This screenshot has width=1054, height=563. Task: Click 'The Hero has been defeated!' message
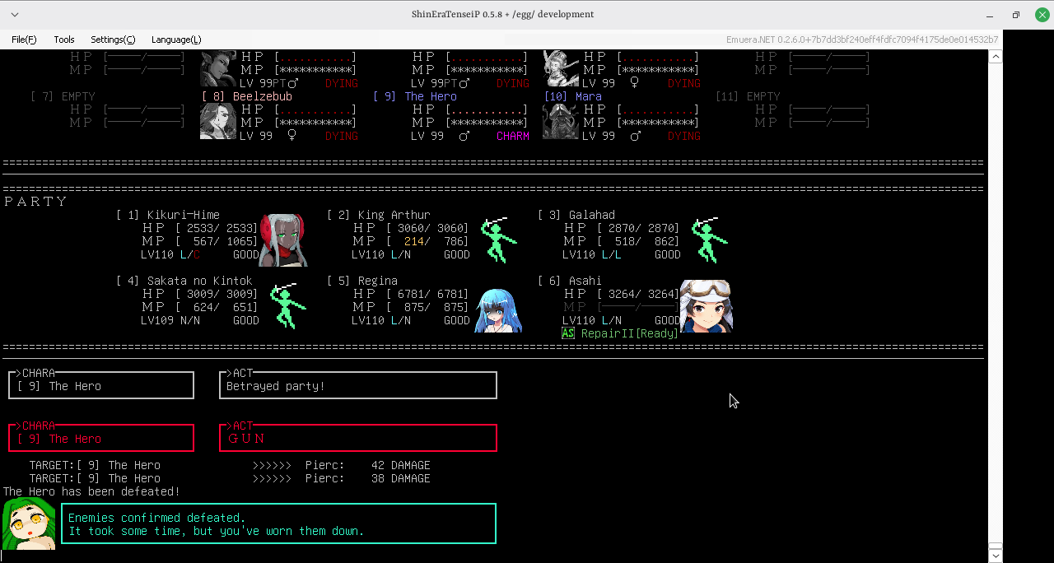[x=91, y=491]
